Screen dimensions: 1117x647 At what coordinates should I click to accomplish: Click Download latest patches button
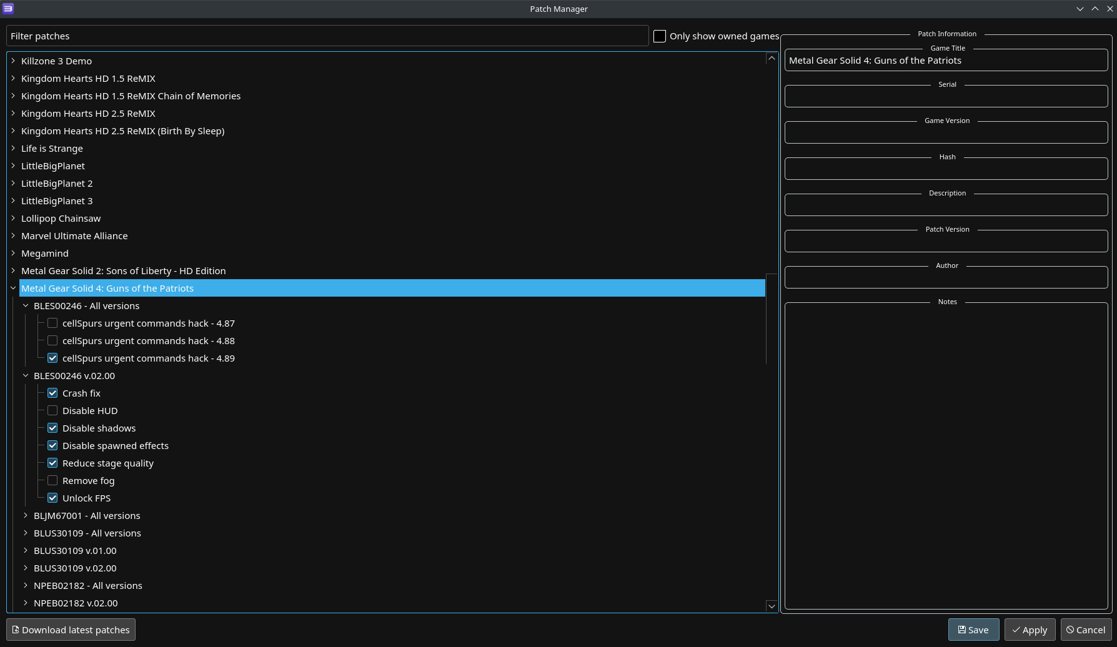point(71,630)
